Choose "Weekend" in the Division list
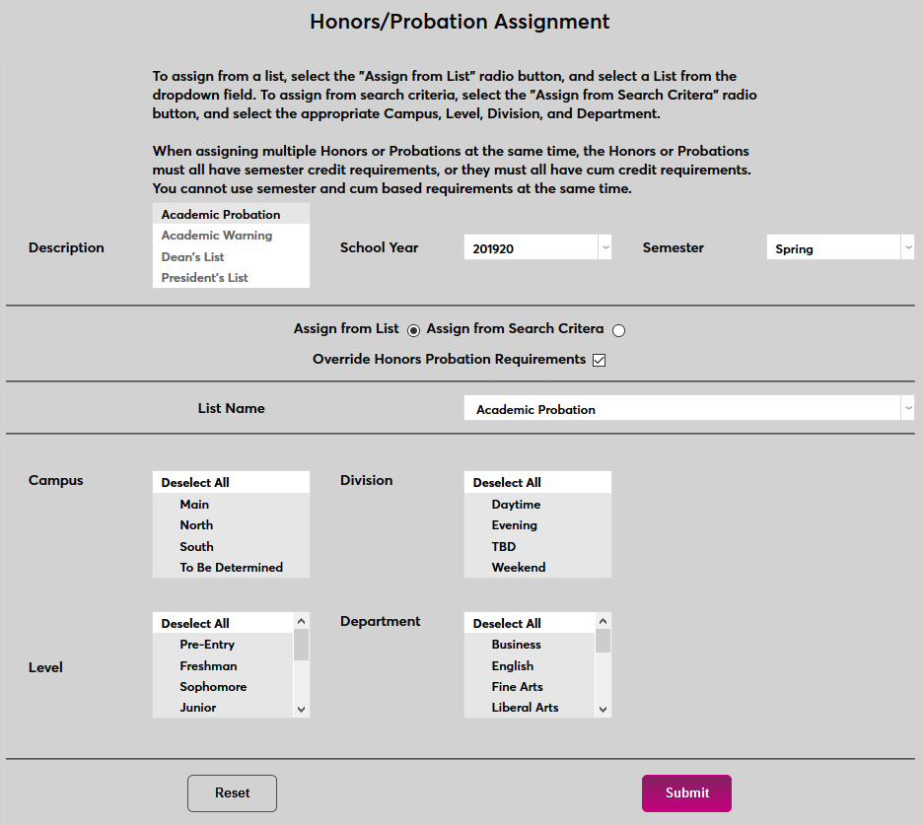This screenshot has width=923, height=825. tap(517, 567)
